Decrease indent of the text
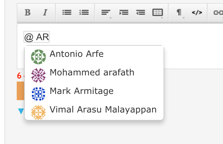 (x=141, y=13)
